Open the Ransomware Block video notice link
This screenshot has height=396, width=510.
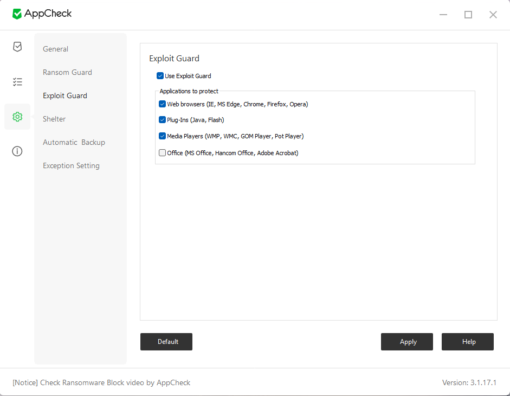pos(101,382)
